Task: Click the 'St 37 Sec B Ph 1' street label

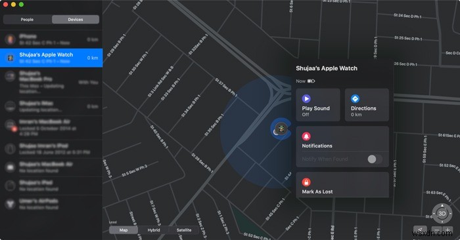Action: click(226, 87)
